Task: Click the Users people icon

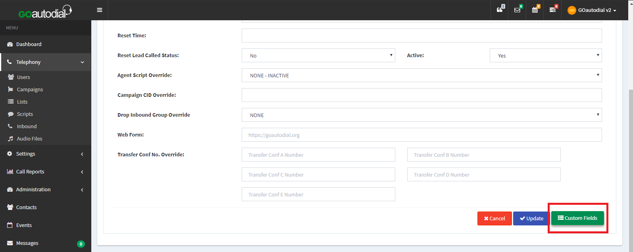Action: [x=11, y=77]
